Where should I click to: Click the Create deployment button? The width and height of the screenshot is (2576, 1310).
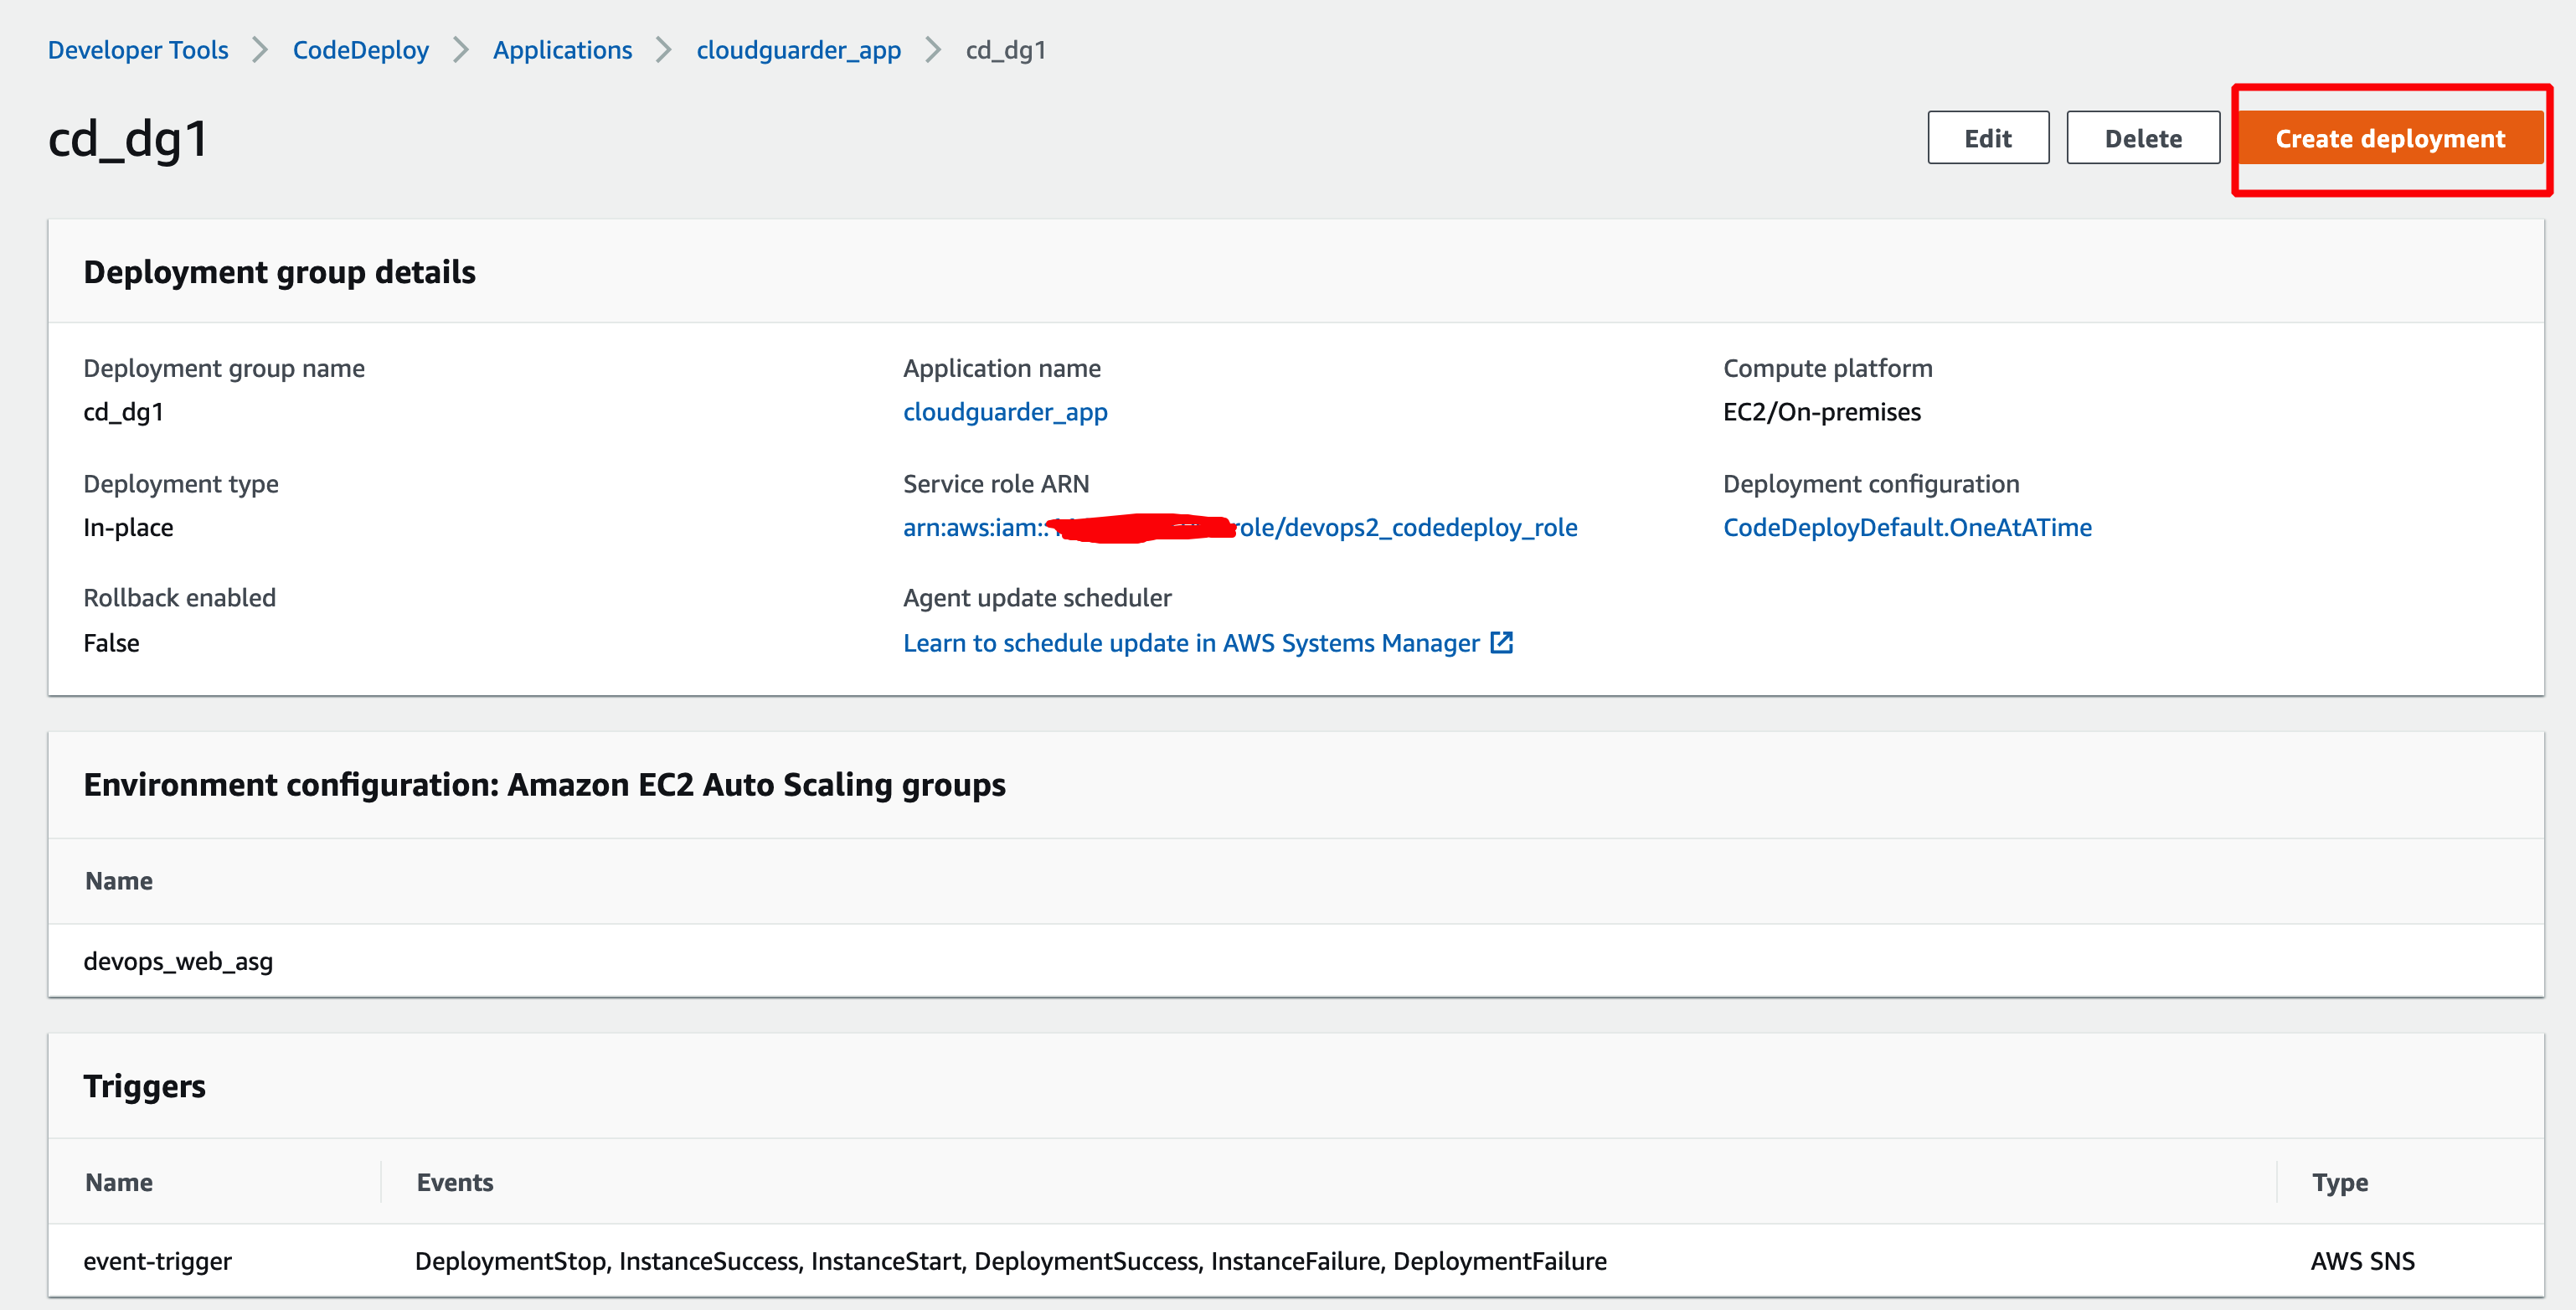(x=2389, y=138)
